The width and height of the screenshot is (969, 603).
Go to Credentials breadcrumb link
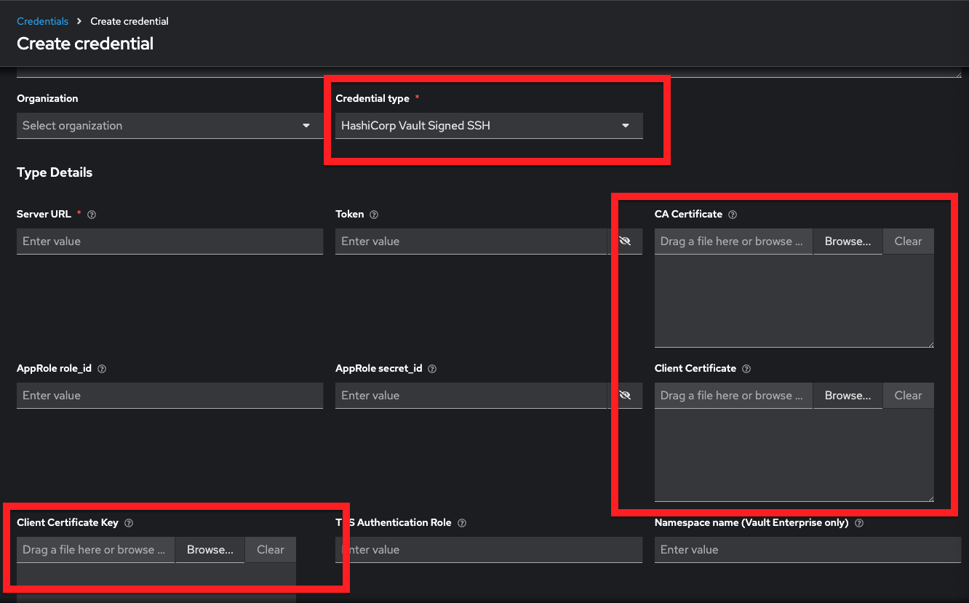pos(42,22)
